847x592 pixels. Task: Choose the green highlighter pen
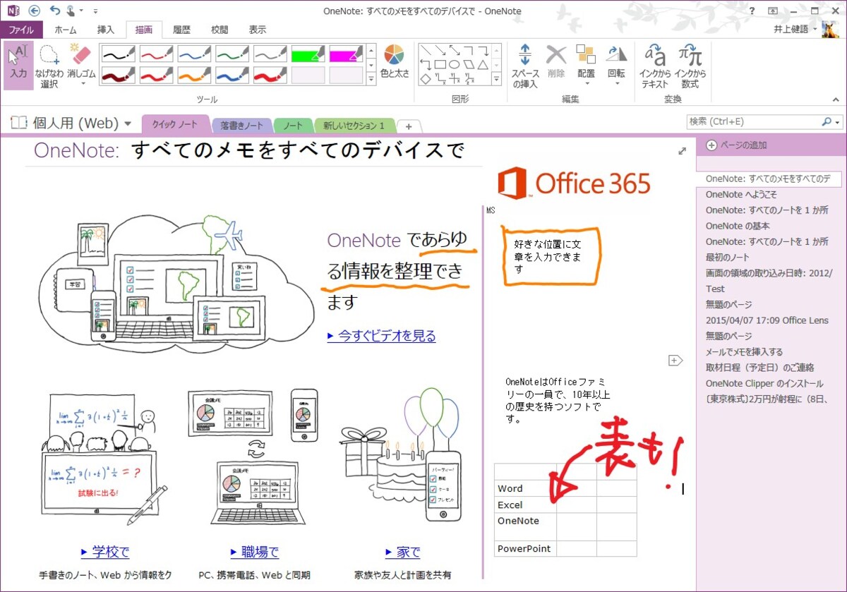[x=308, y=54]
